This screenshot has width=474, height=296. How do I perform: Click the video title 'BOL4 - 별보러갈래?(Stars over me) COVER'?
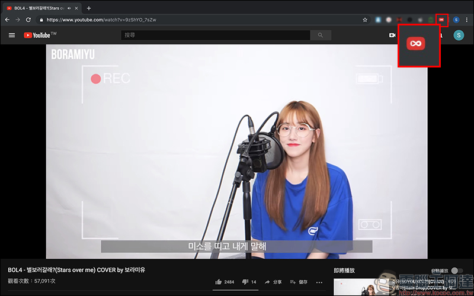coord(76,270)
